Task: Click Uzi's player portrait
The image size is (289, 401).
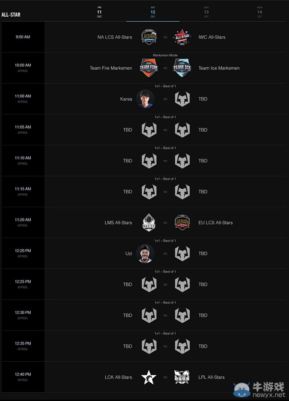Action: click(x=145, y=253)
